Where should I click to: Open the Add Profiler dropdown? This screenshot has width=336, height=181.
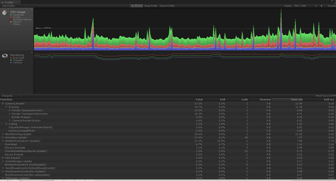(x=14, y=6)
